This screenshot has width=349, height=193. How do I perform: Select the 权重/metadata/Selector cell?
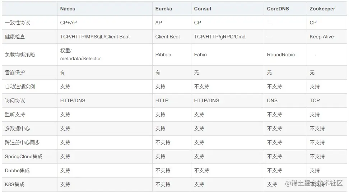(x=80, y=55)
